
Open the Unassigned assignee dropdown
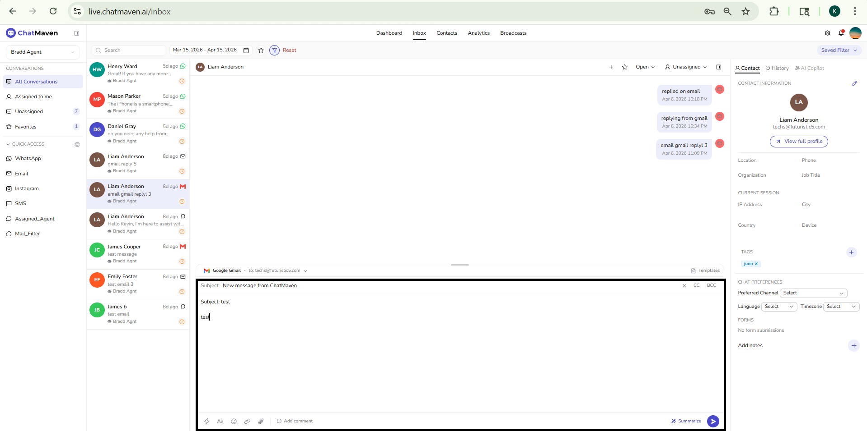click(685, 67)
